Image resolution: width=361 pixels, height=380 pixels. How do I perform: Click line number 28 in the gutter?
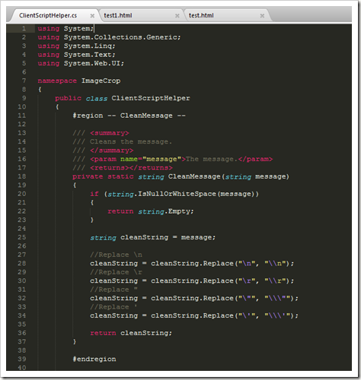click(x=22, y=263)
